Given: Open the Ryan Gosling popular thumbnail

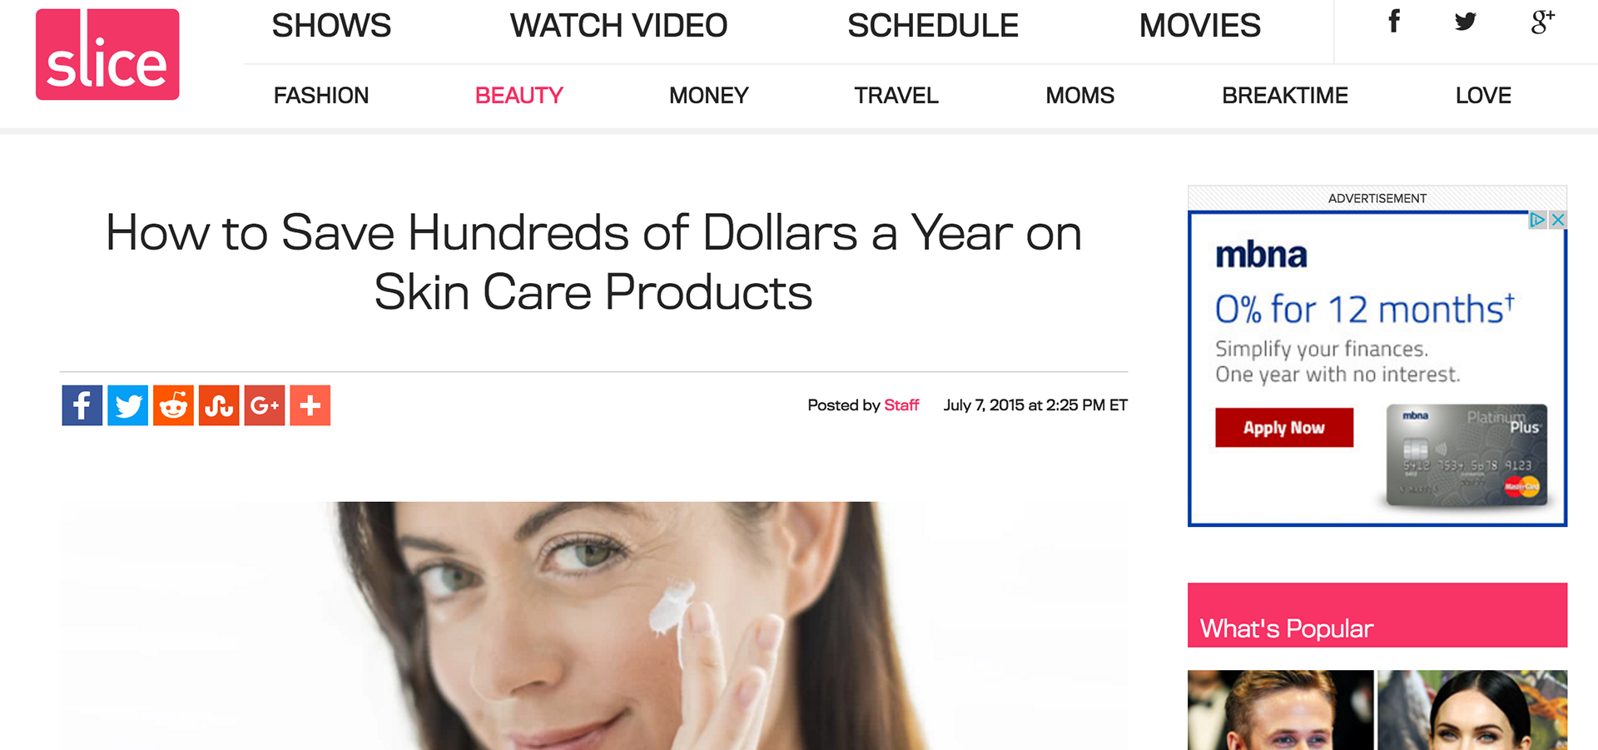Looking at the screenshot, I should pos(1280,710).
